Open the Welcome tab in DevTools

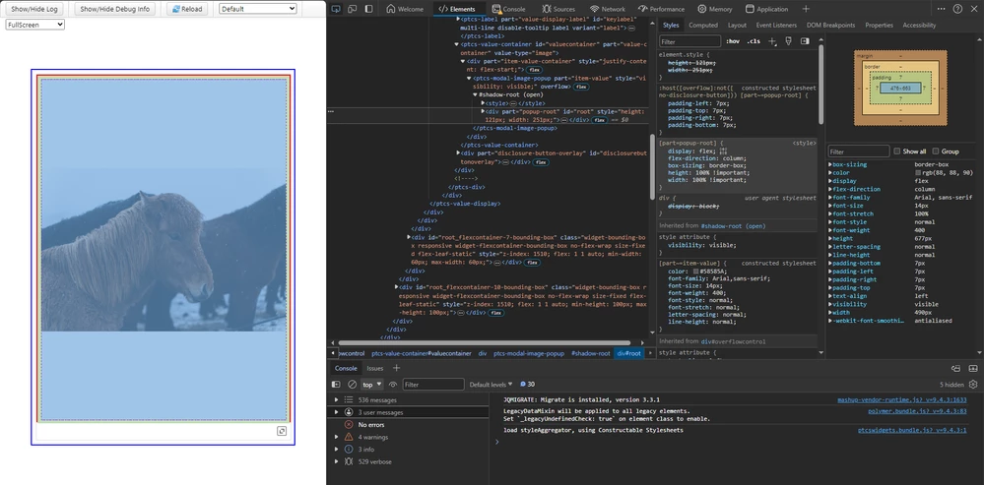[x=405, y=9]
